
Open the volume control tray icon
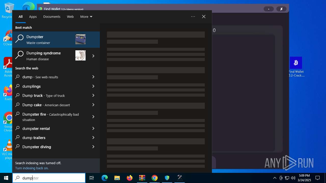coord(293,178)
